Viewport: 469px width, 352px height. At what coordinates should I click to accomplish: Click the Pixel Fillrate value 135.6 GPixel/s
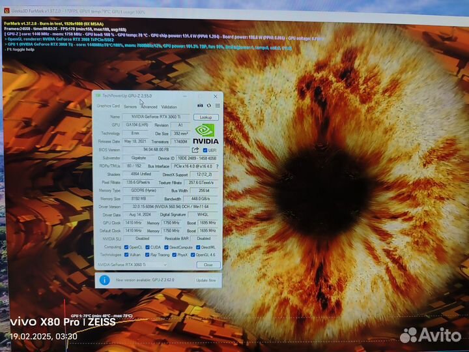point(138,182)
